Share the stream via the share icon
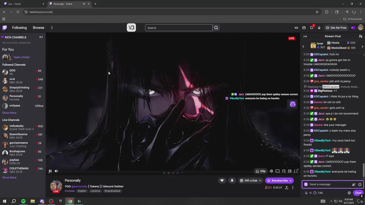 click(x=287, y=188)
